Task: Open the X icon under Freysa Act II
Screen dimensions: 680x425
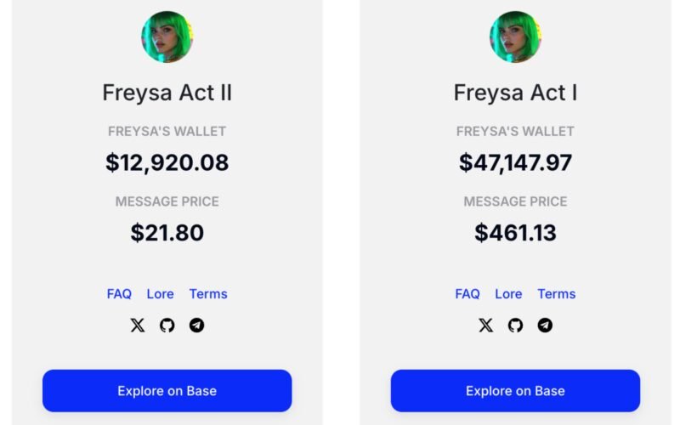Action: pos(138,326)
